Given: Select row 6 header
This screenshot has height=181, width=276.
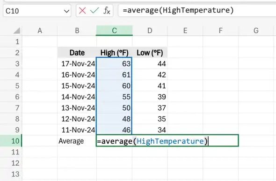Looking at the screenshot, I should 11,97.
